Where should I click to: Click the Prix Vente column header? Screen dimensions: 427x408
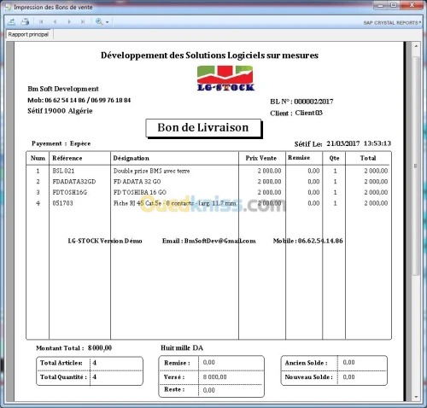261,158
